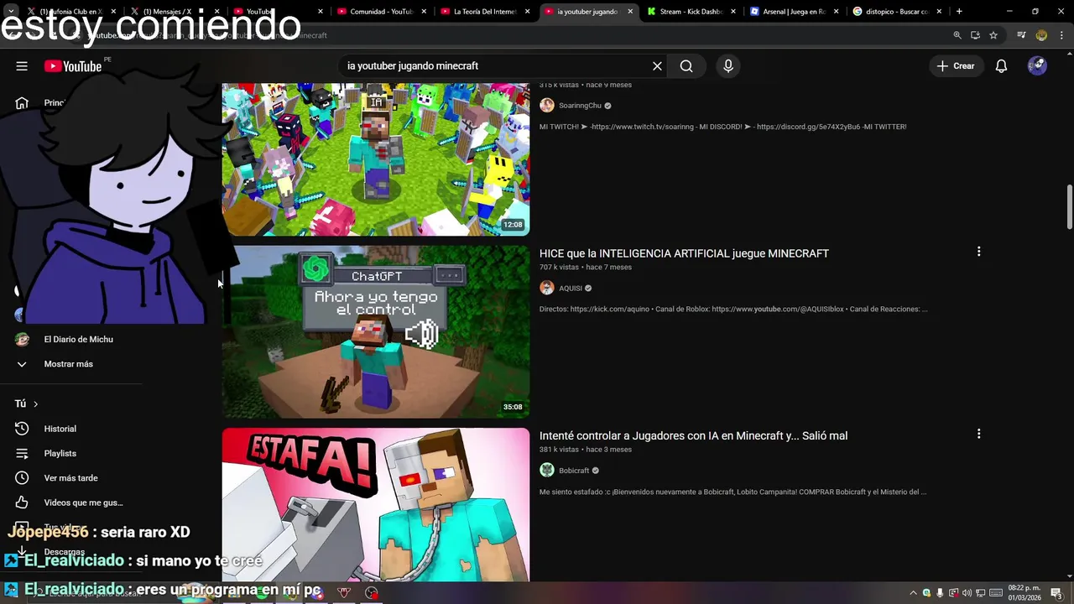
Task: Open the account avatar menu
Action: pos(1037,66)
